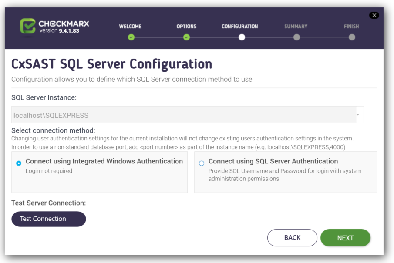The image size is (394, 263).
Task: Select the OPTIONS step label
Action: point(186,27)
